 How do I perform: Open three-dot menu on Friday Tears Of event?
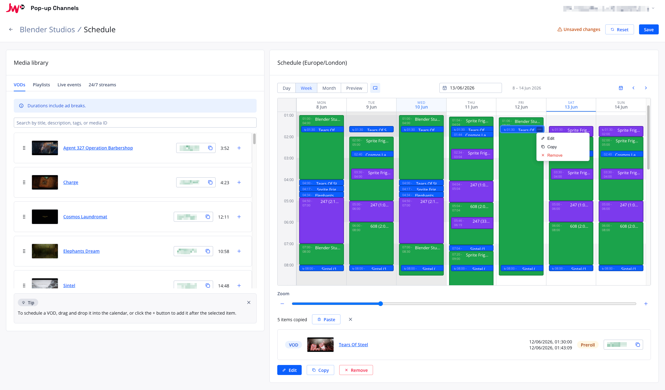pos(540,129)
